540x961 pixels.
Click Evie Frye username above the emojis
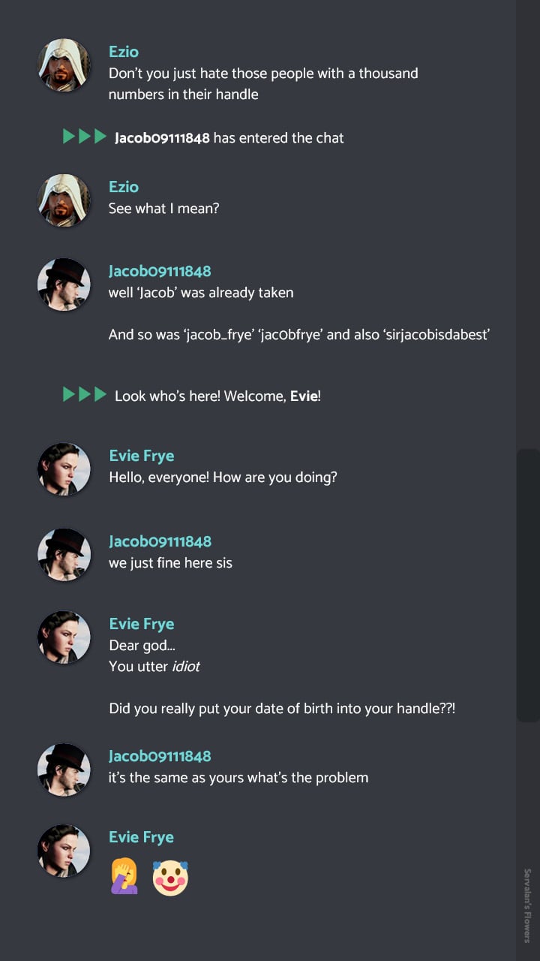[142, 837]
